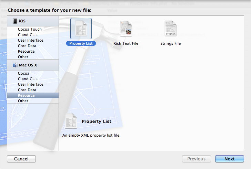Select the highlighted Resource category under Mac OS X
The image size is (251, 169).
coord(26,95)
